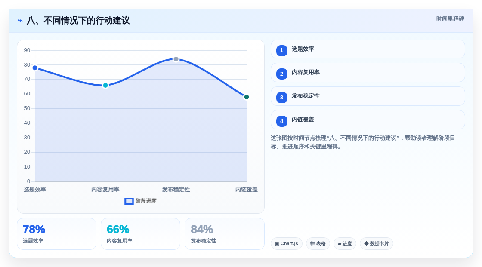Image resolution: width=482 pixels, height=267 pixels.
Task: Click the 表格 tag chip
Action: (318, 244)
